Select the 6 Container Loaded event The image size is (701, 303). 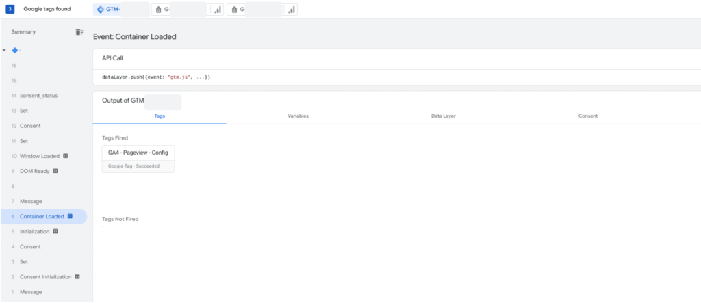coord(43,216)
